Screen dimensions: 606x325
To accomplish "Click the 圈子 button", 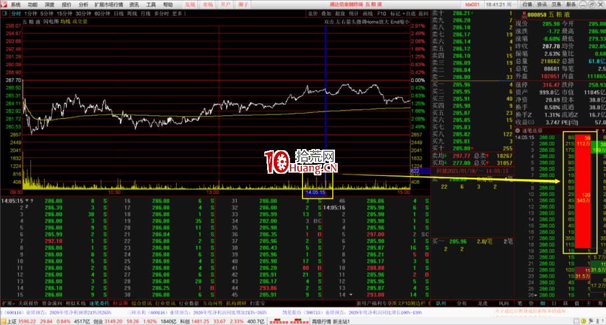I will [x=243, y=4].
